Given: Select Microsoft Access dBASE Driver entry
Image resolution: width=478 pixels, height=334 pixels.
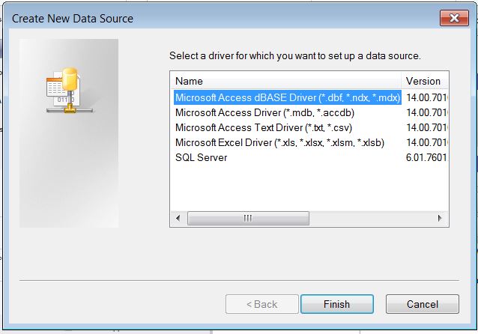Looking at the screenshot, I should point(288,97).
